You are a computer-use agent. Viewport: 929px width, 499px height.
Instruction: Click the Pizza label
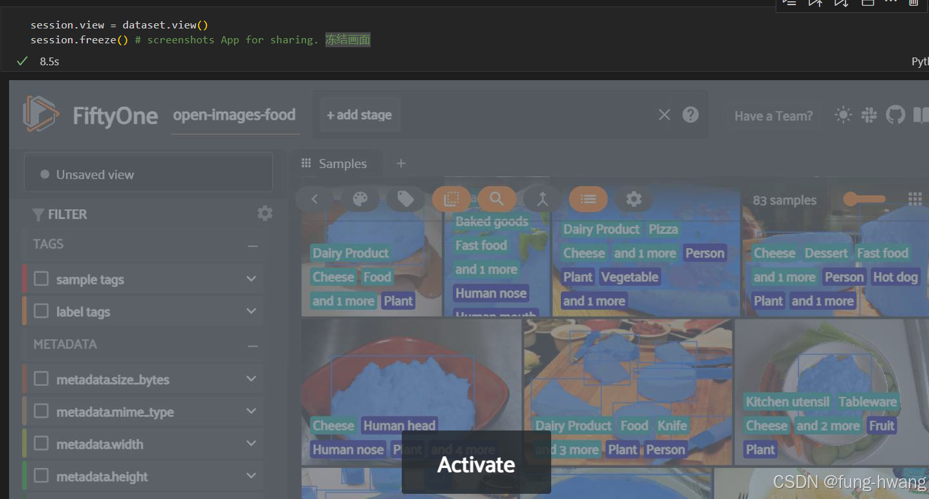[x=663, y=229]
